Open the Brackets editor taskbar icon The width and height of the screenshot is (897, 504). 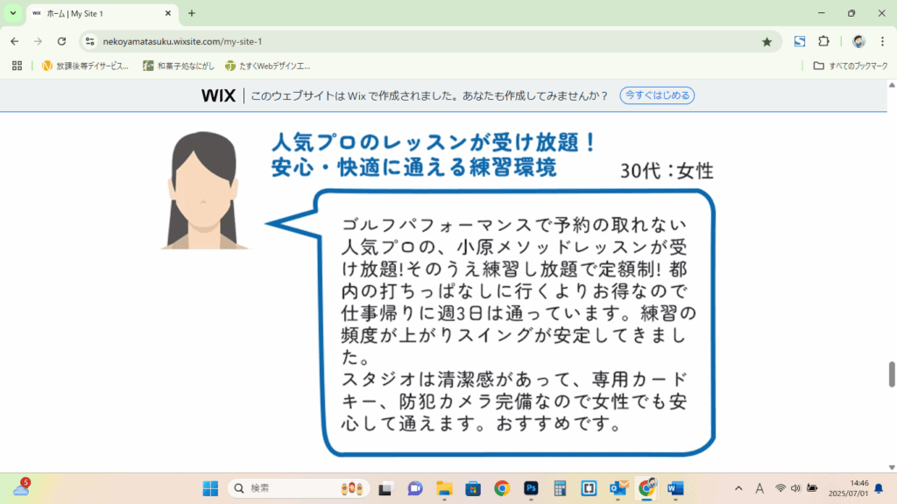click(x=589, y=488)
